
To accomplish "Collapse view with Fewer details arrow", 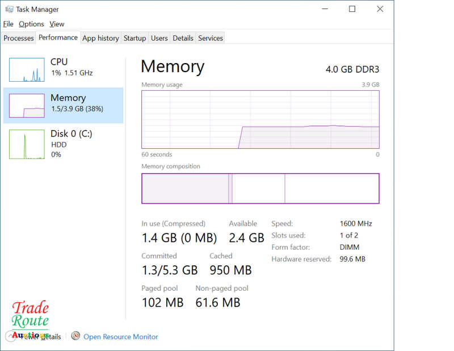I will click(11, 336).
